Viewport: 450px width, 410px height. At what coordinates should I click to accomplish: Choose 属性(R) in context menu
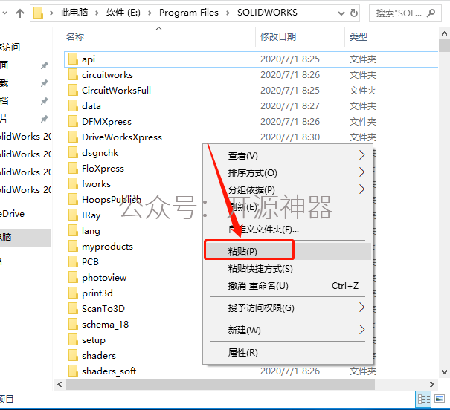pyautogui.click(x=288, y=352)
